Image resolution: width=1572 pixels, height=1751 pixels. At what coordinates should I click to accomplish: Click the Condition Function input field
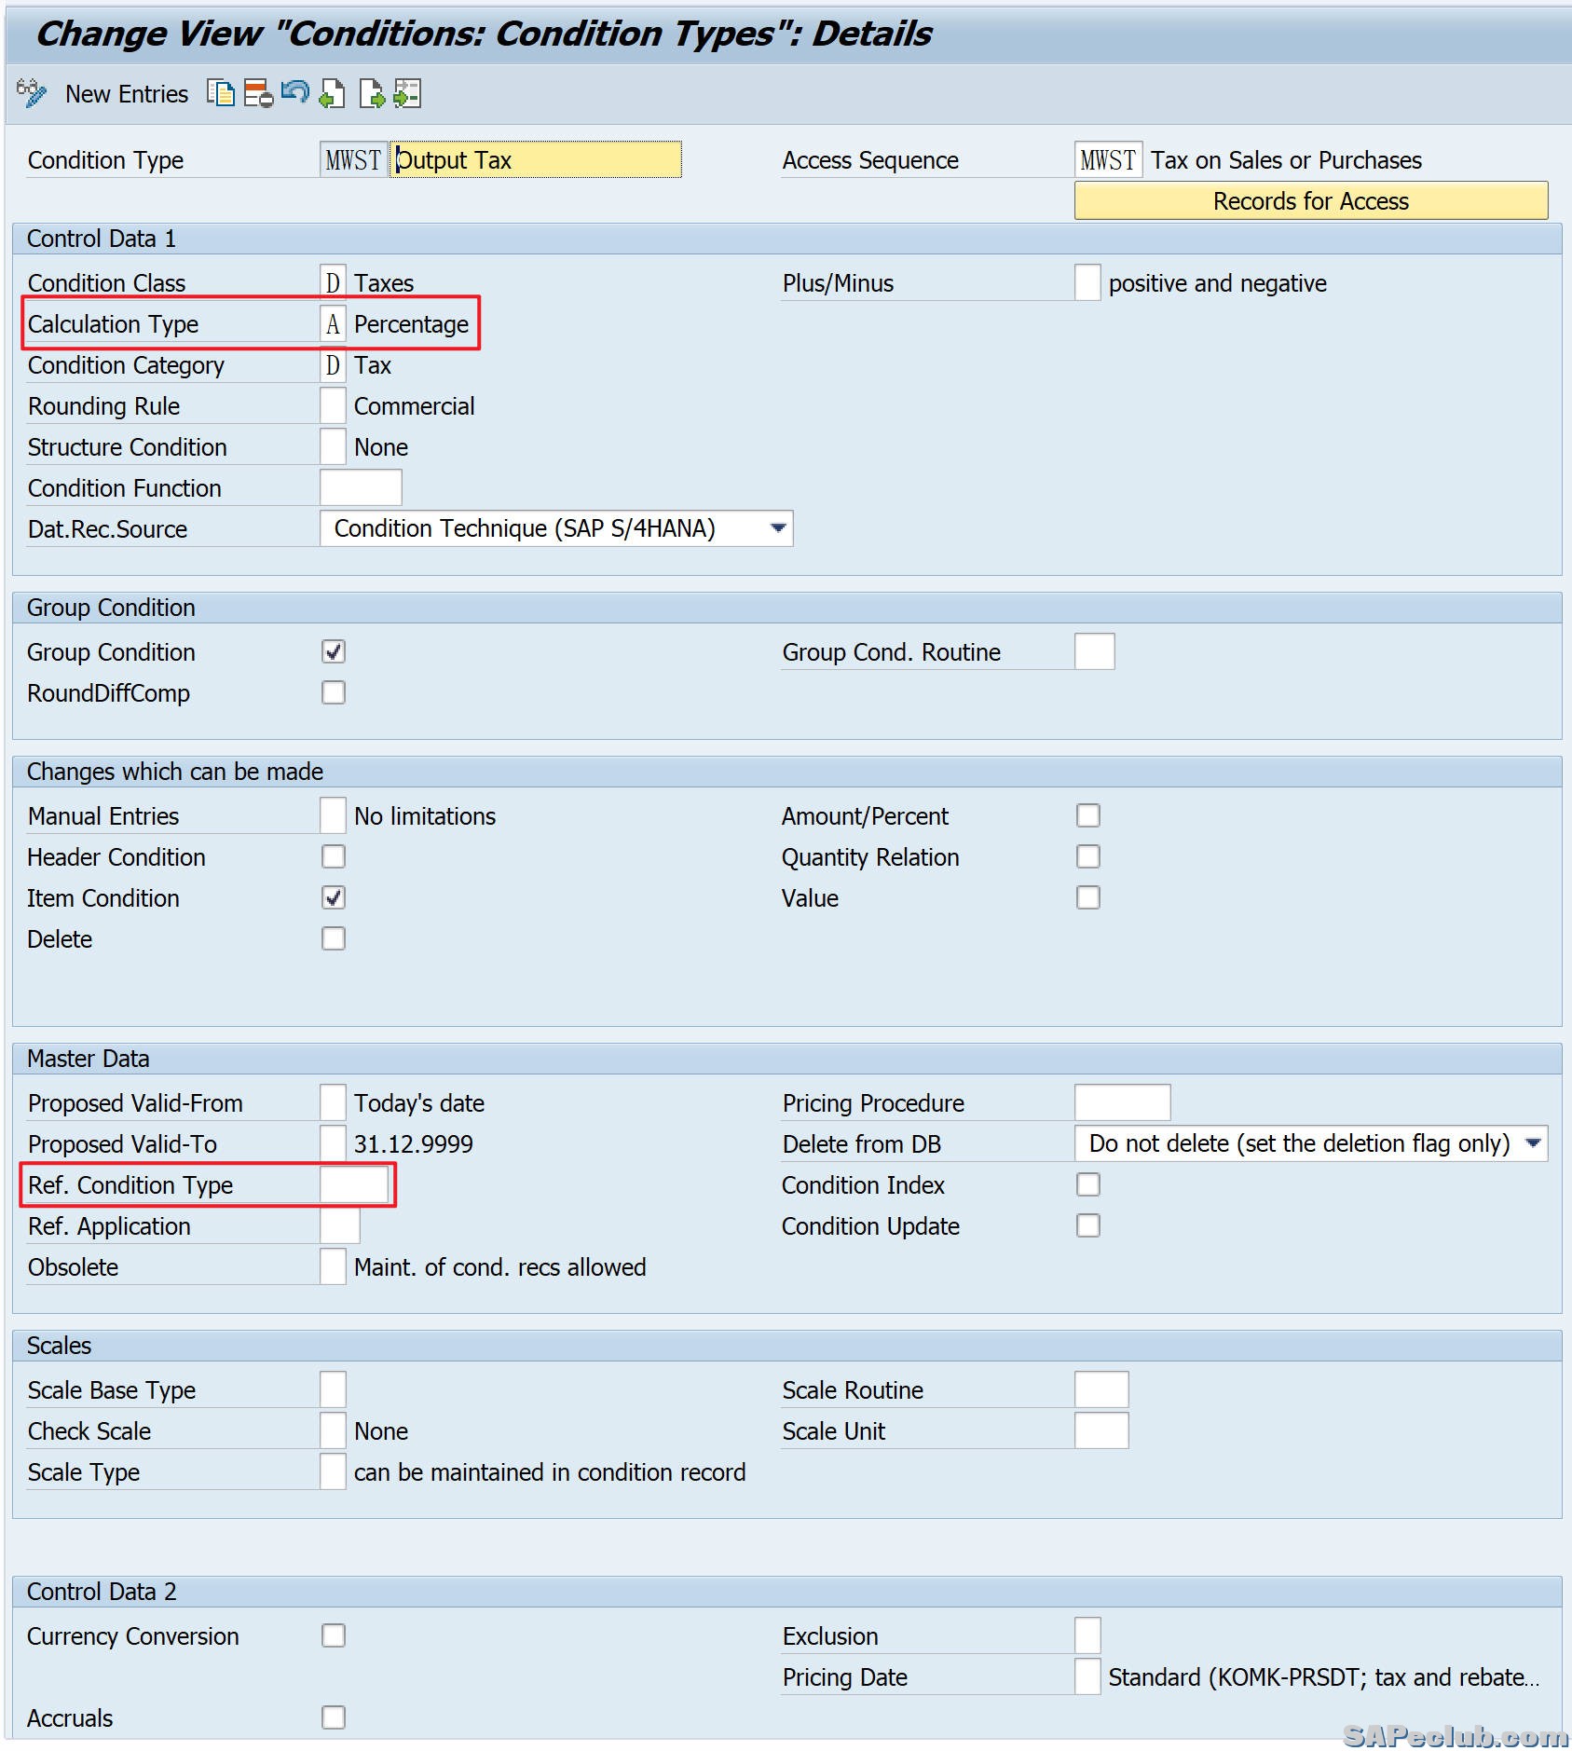click(361, 487)
